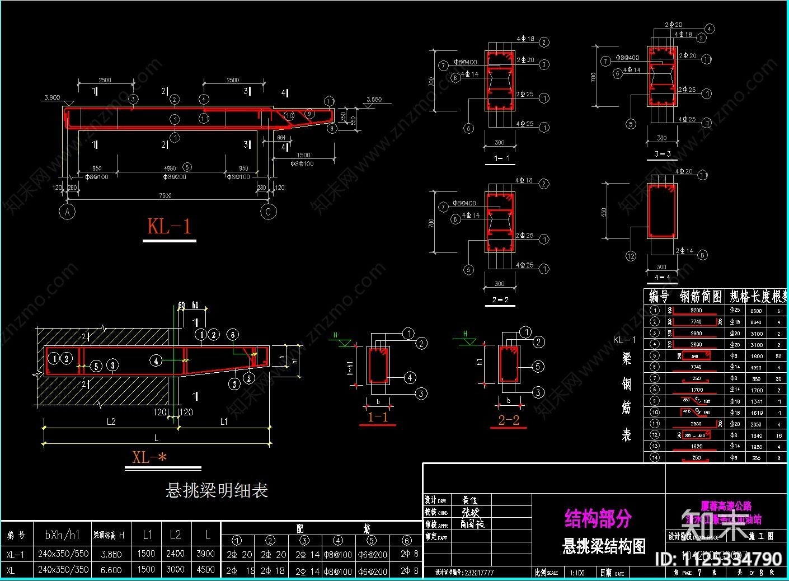Screen dimensions: 789x581
Task: Click the L2 dimension label under XL beam
Action: coord(111,422)
